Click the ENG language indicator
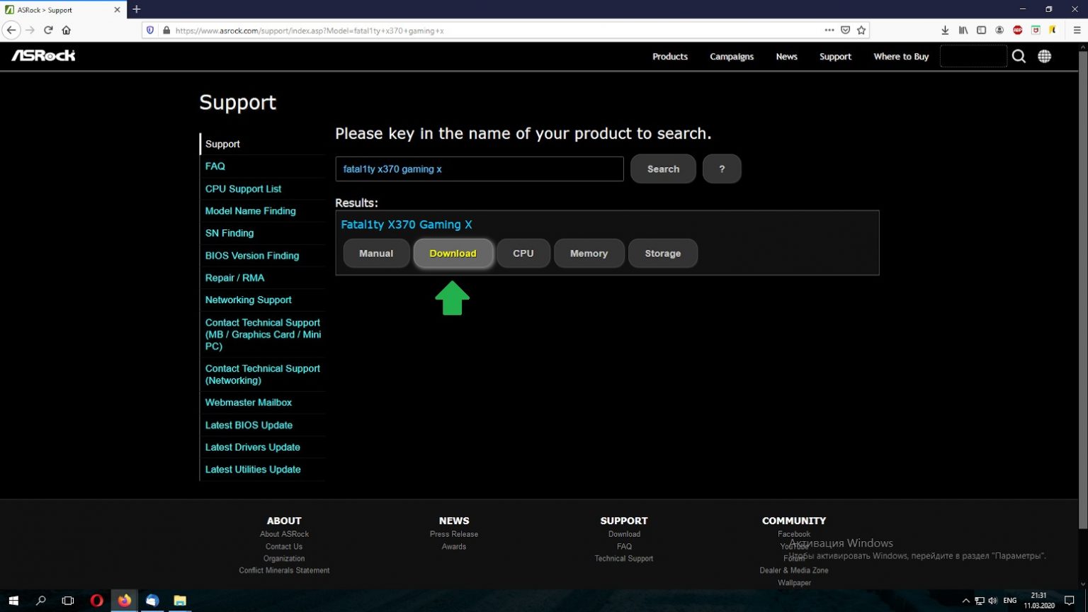Image resolution: width=1088 pixels, height=612 pixels. (1010, 601)
